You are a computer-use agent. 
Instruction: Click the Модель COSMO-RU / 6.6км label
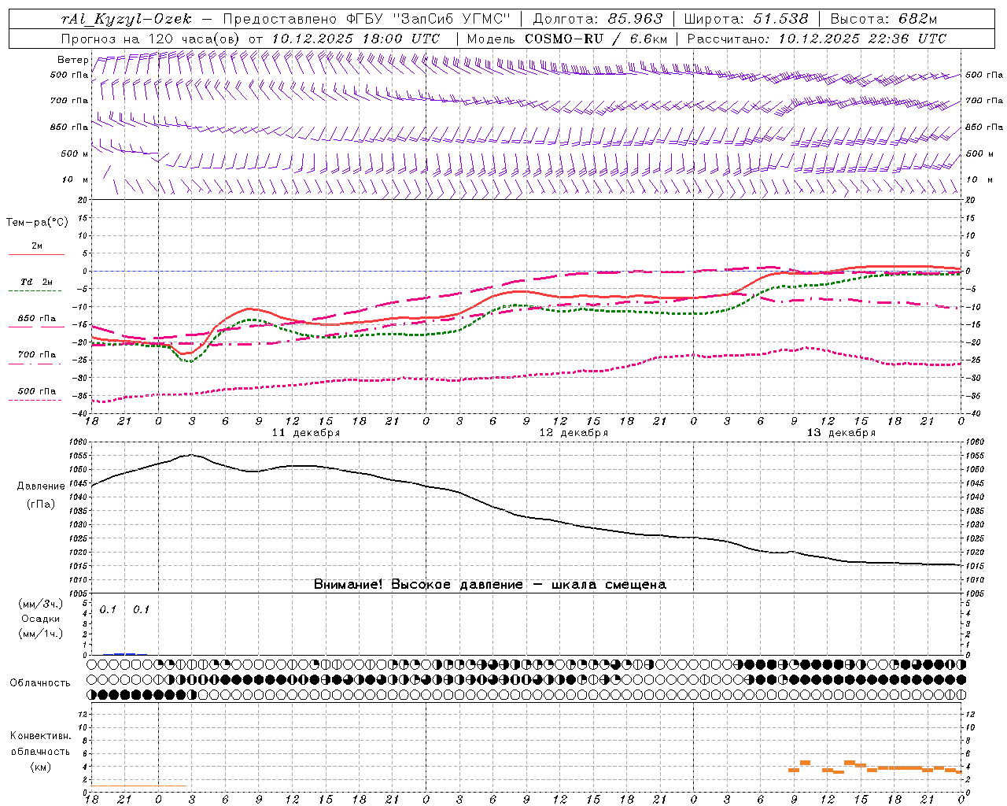coord(567,39)
